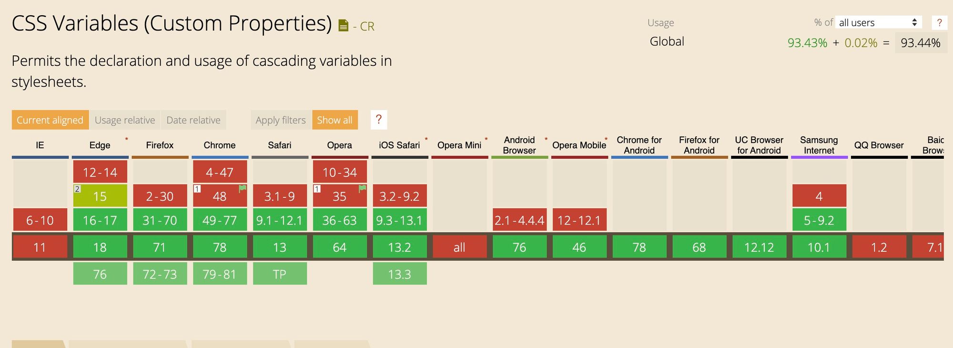Click note marker 2 on Edge 15

click(77, 189)
